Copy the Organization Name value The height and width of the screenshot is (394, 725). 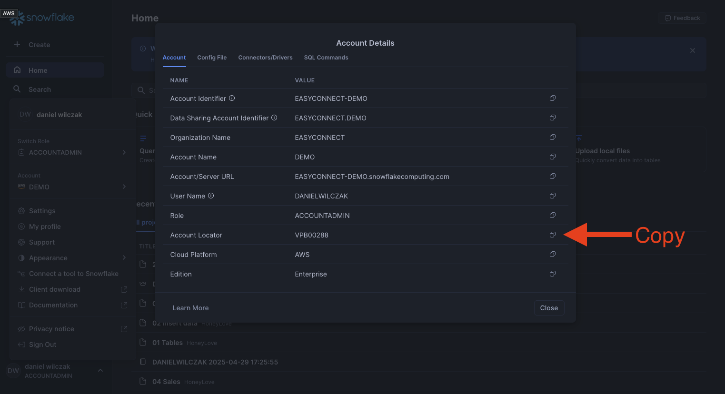tap(552, 138)
